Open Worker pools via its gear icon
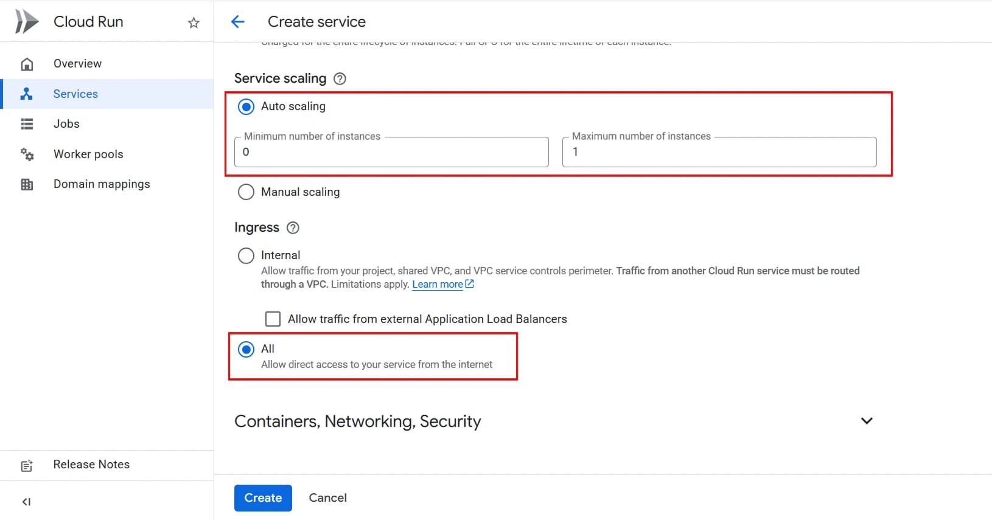This screenshot has height=520, width=992. coord(27,154)
